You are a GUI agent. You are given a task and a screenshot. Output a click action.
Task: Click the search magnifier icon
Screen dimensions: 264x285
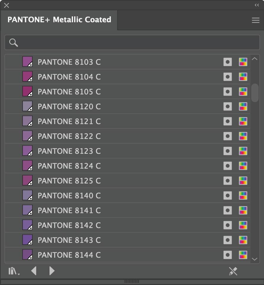pos(14,43)
